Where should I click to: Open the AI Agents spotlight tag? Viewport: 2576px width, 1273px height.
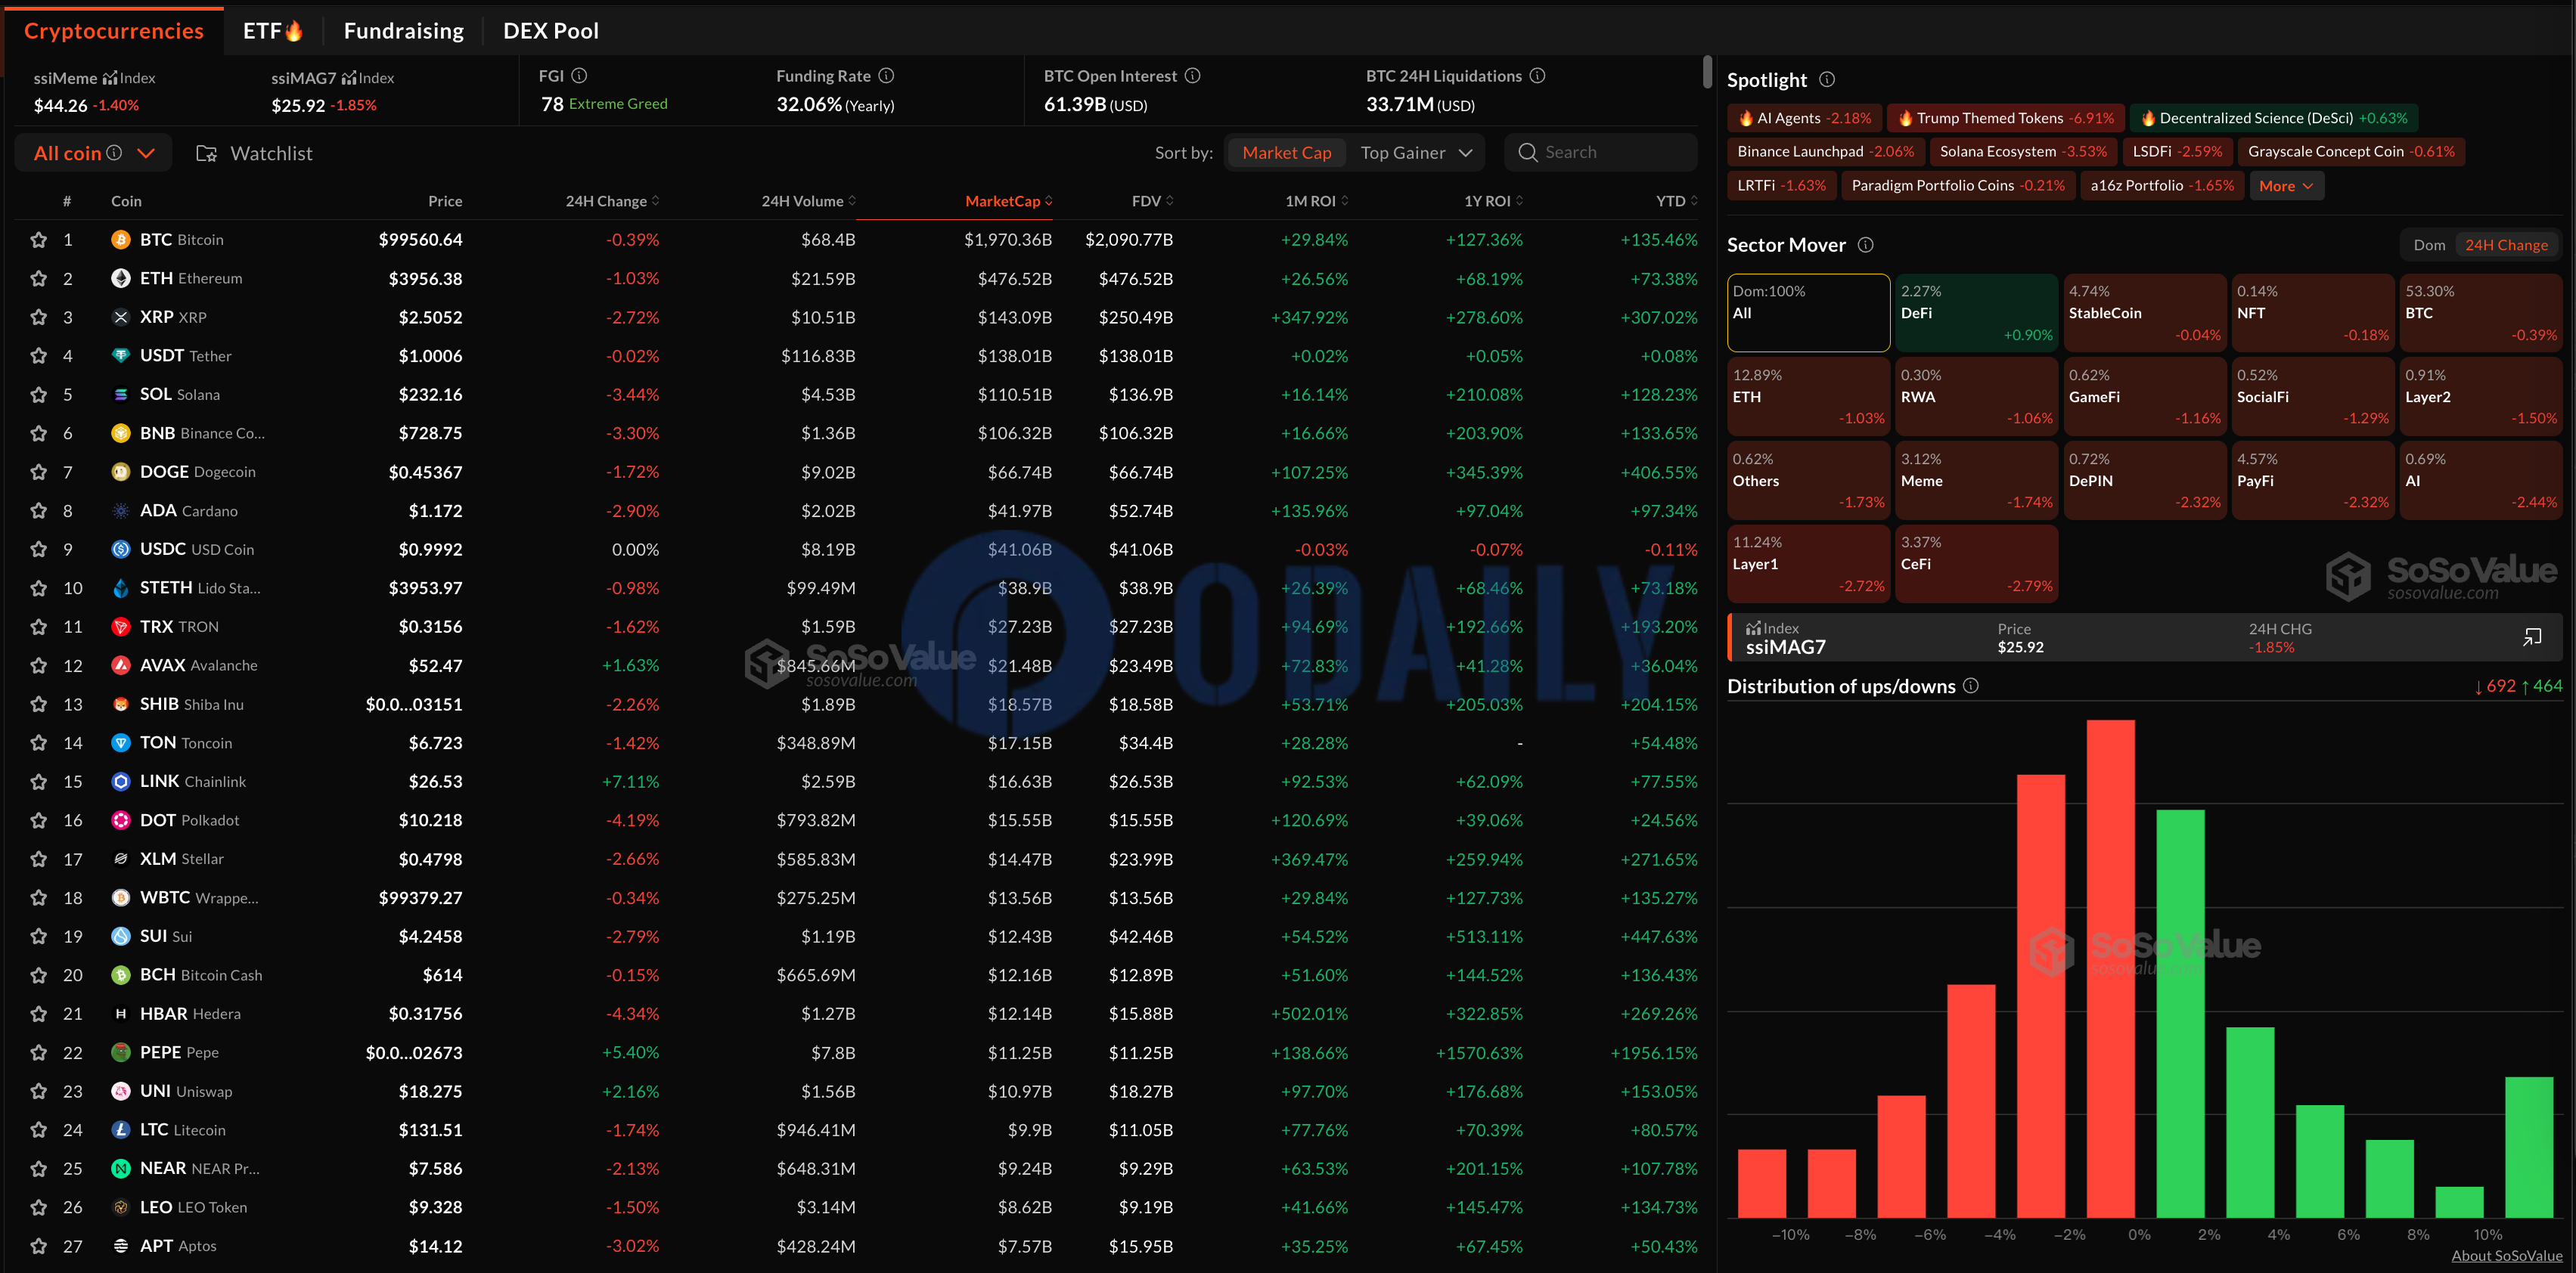1804,118
